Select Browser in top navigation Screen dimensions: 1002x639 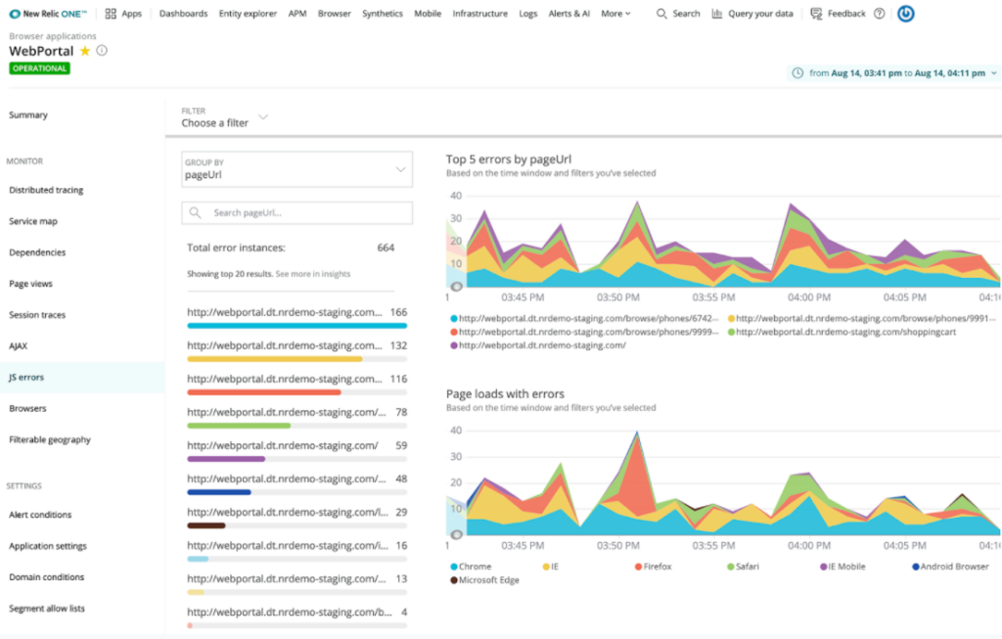click(335, 14)
